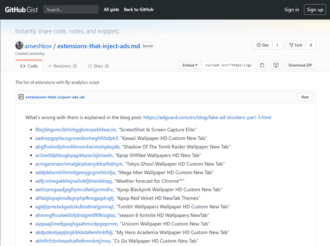330x246 pixels.
Task: Open aippaajbmefpjeajhgaahmicdpgepnnm extension link
Action: [77, 224]
